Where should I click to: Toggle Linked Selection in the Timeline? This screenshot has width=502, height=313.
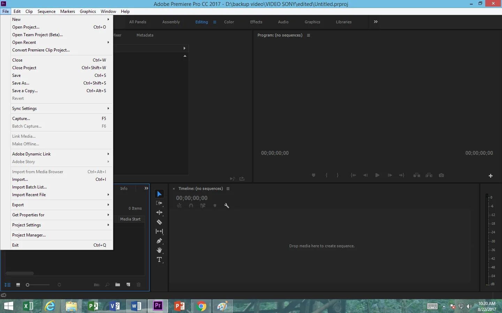tap(203, 206)
